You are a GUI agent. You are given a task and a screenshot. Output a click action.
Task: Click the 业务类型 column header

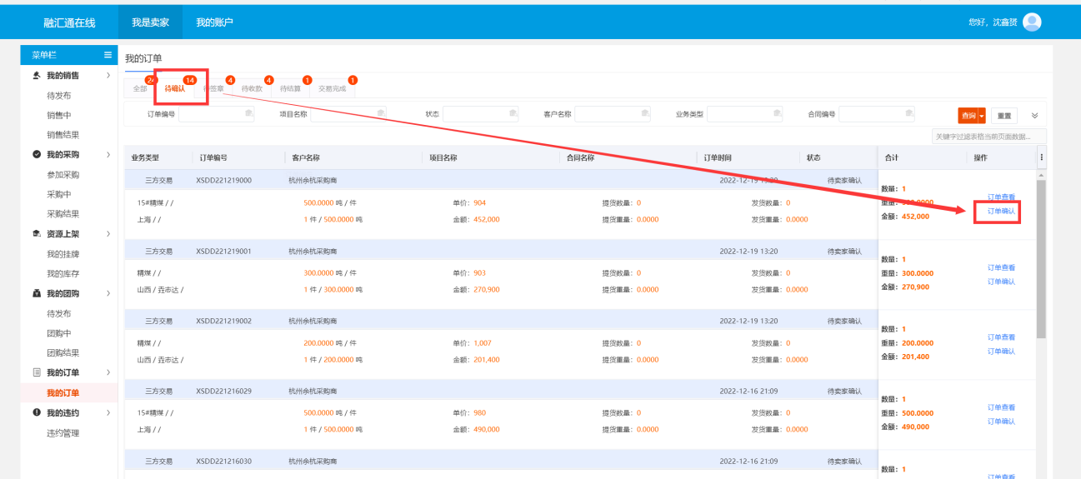[145, 157]
